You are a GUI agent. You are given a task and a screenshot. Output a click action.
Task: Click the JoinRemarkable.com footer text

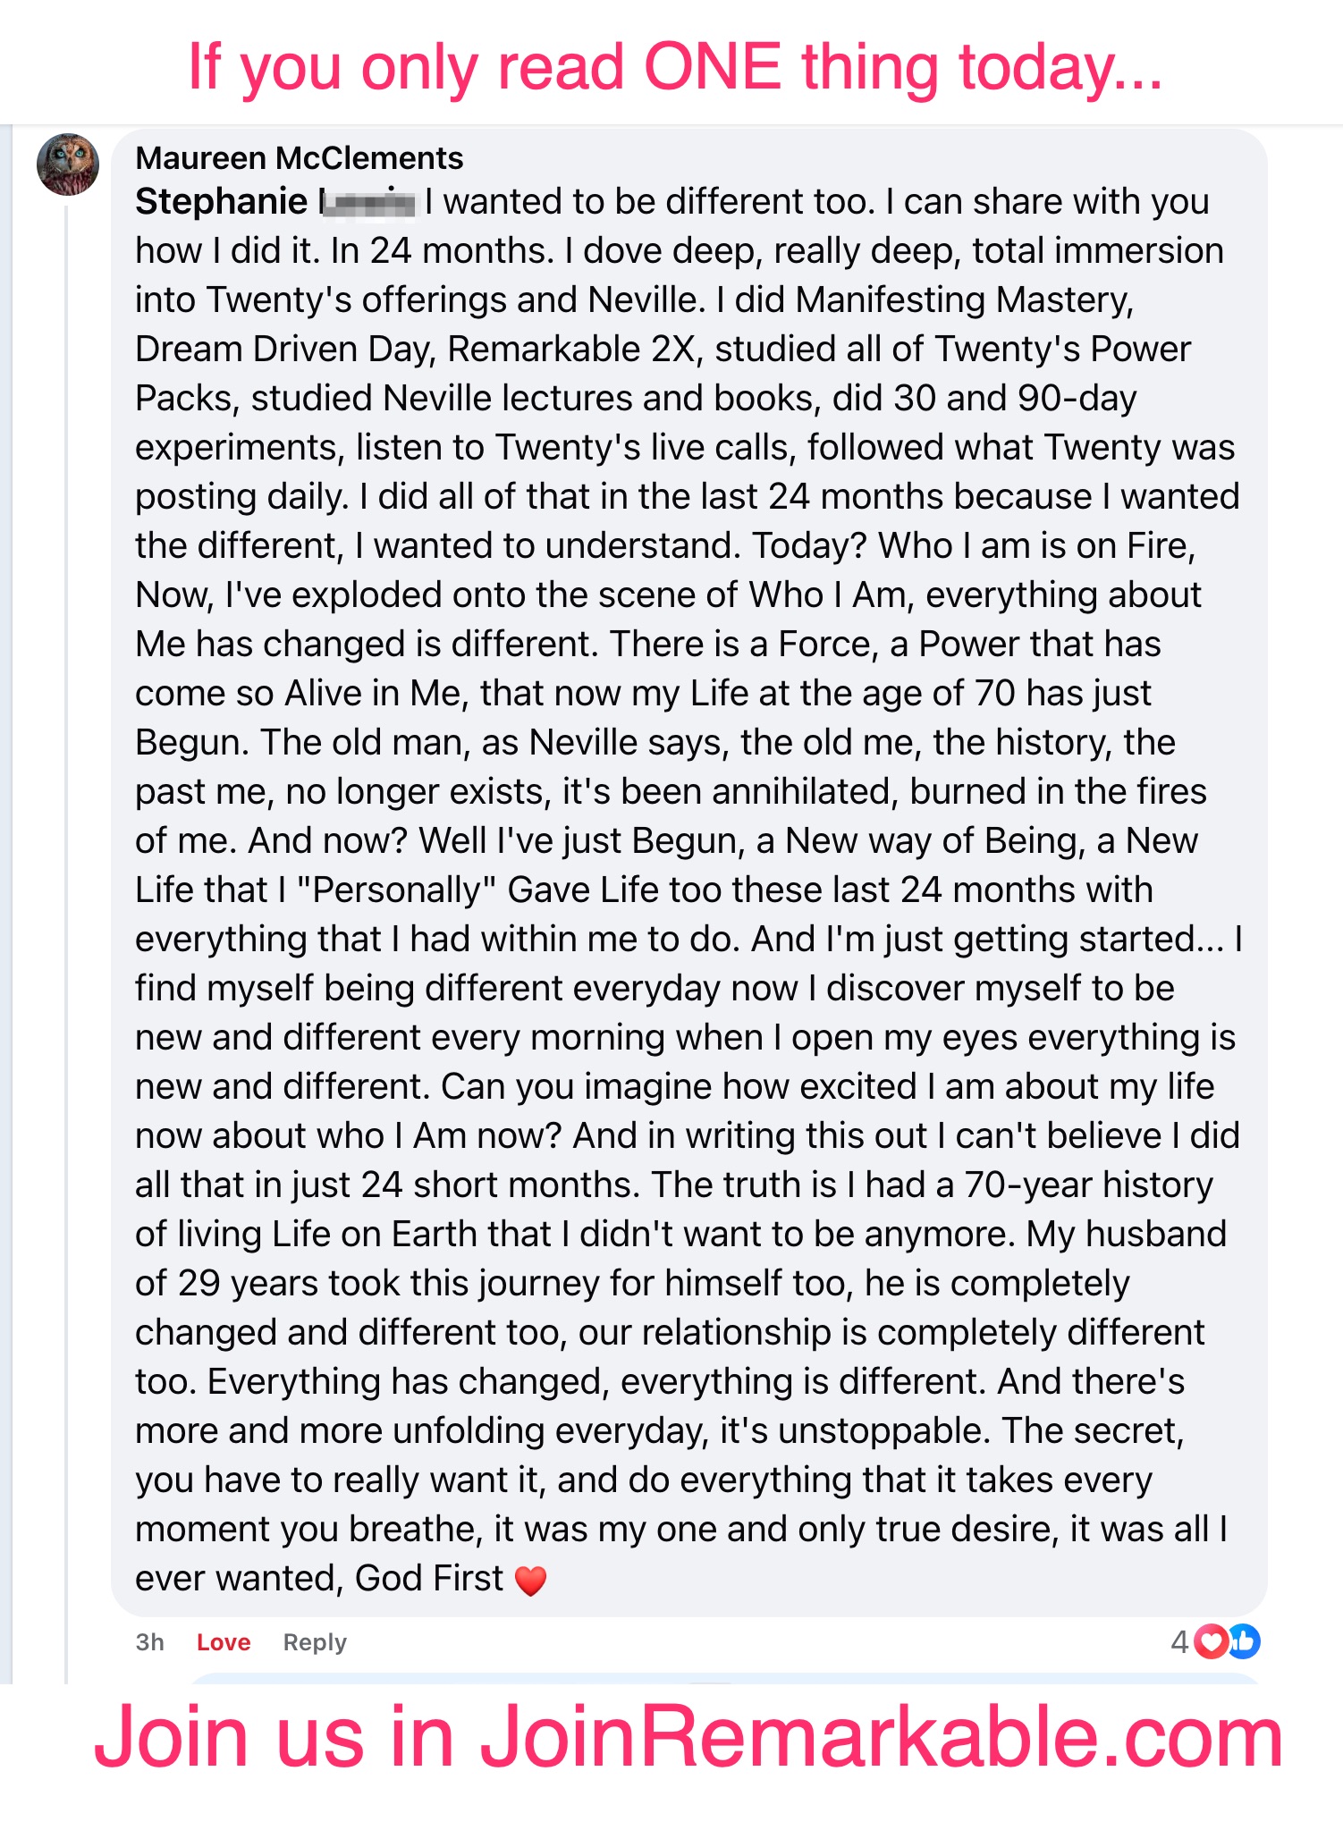[x=688, y=1737]
